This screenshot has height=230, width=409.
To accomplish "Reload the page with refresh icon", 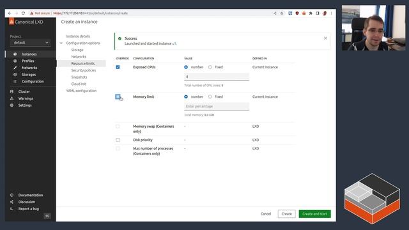I will [x=23, y=13].
